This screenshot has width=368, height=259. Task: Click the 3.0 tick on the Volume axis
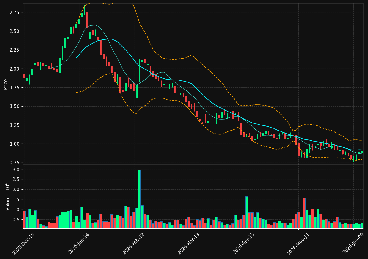[x=17, y=169]
